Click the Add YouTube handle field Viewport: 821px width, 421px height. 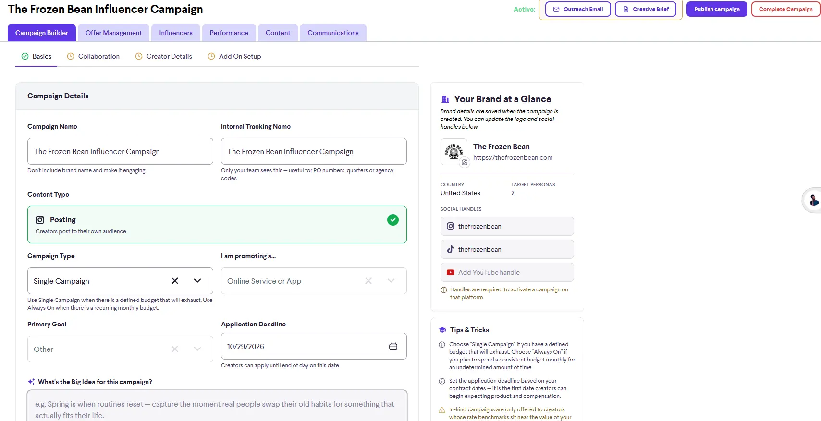(x=507, y=272)
